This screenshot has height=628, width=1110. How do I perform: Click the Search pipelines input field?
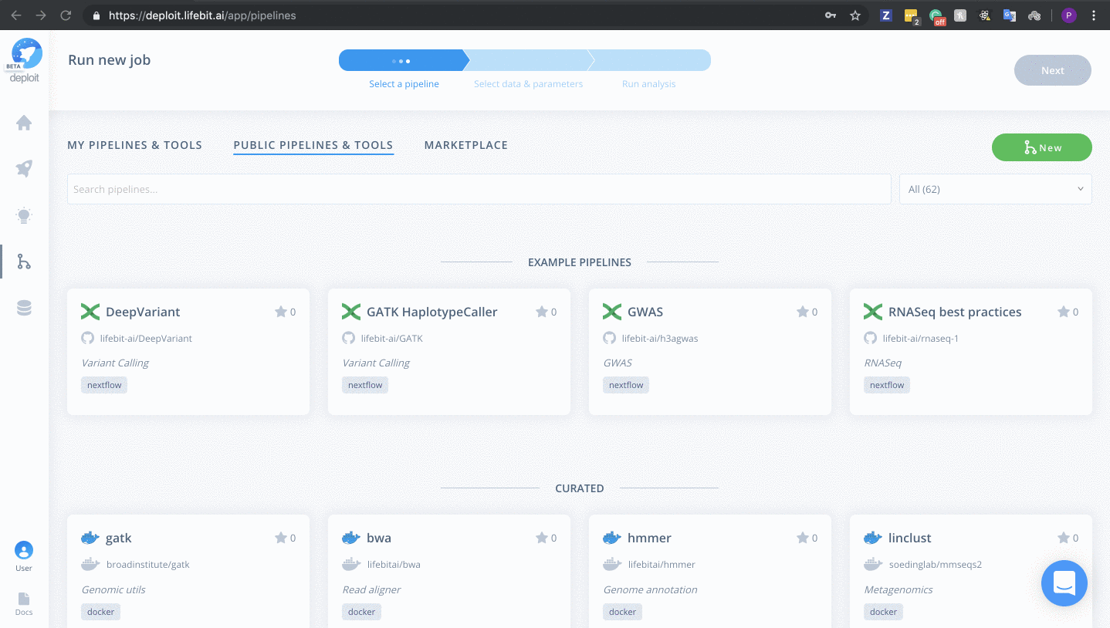pyautogui.click(x=479, y=189)
